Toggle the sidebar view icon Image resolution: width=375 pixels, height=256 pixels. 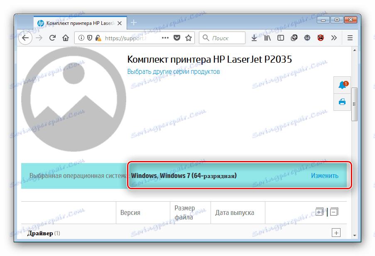[281, 38]
